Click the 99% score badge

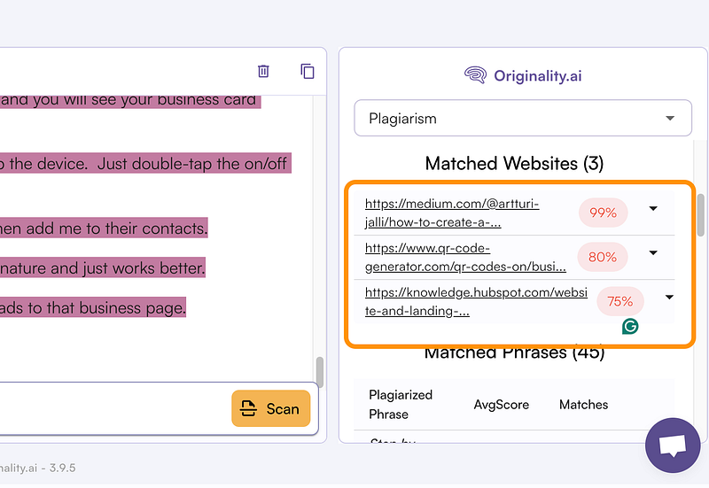(604, 213)
